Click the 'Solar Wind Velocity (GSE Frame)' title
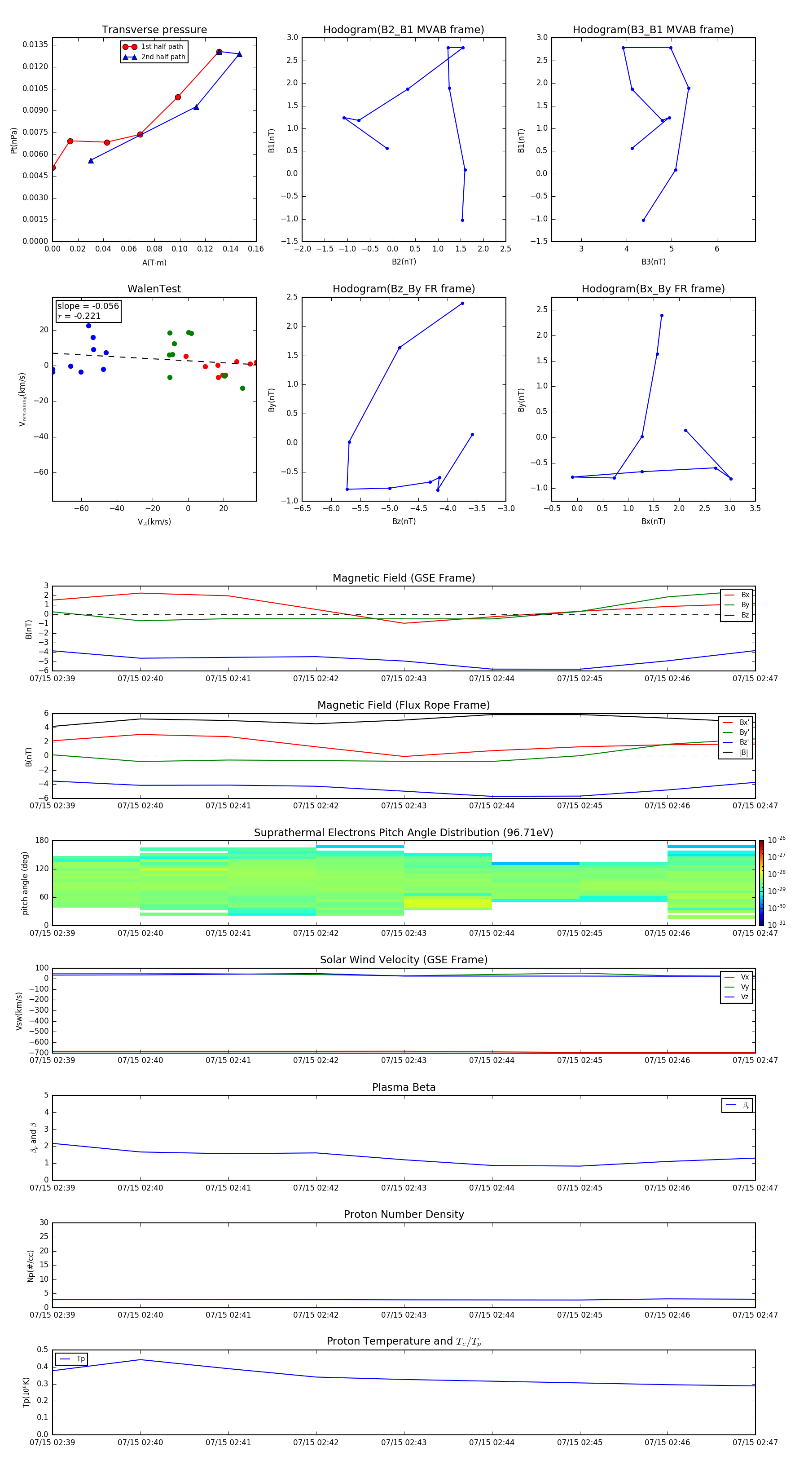 pyautogui.click(x=404, y=960)
